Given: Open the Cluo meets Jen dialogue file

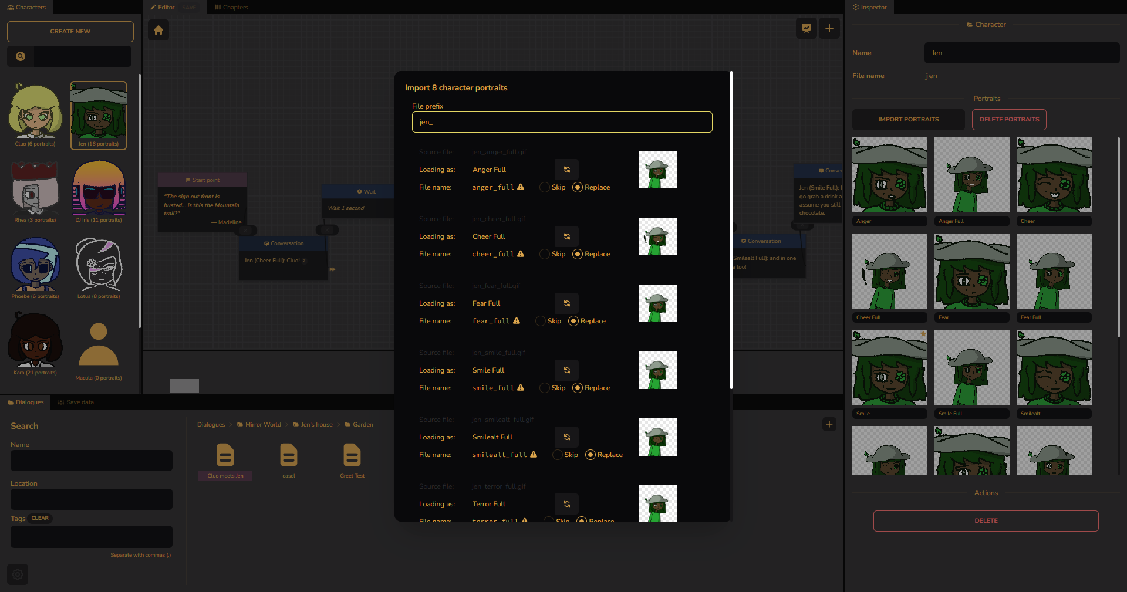Looking at the screenshot, I should click(x=225, y=461).
